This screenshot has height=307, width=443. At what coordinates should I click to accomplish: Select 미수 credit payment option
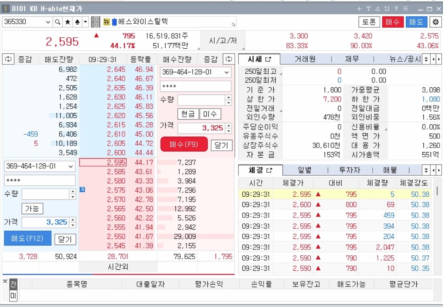pyautogui.click(x=210, y=114)
